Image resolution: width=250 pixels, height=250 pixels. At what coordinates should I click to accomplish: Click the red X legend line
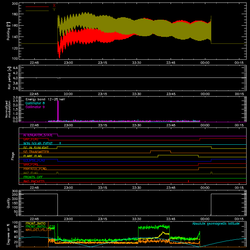tap(37, 7)
